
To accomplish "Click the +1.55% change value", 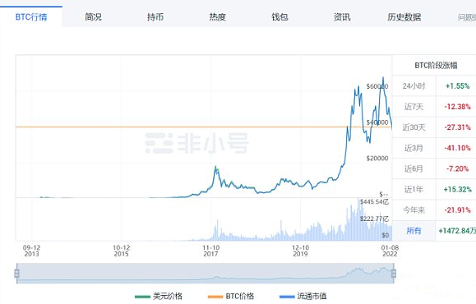I will 457,86.
